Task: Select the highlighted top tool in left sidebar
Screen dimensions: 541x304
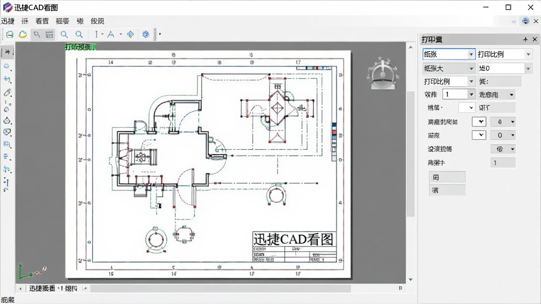Action: click(7, 52)
